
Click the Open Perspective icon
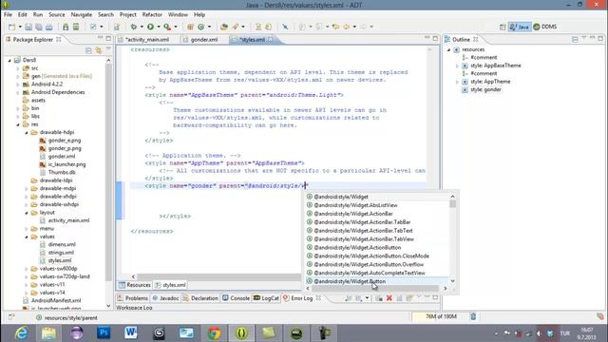(x=503, y=27)
